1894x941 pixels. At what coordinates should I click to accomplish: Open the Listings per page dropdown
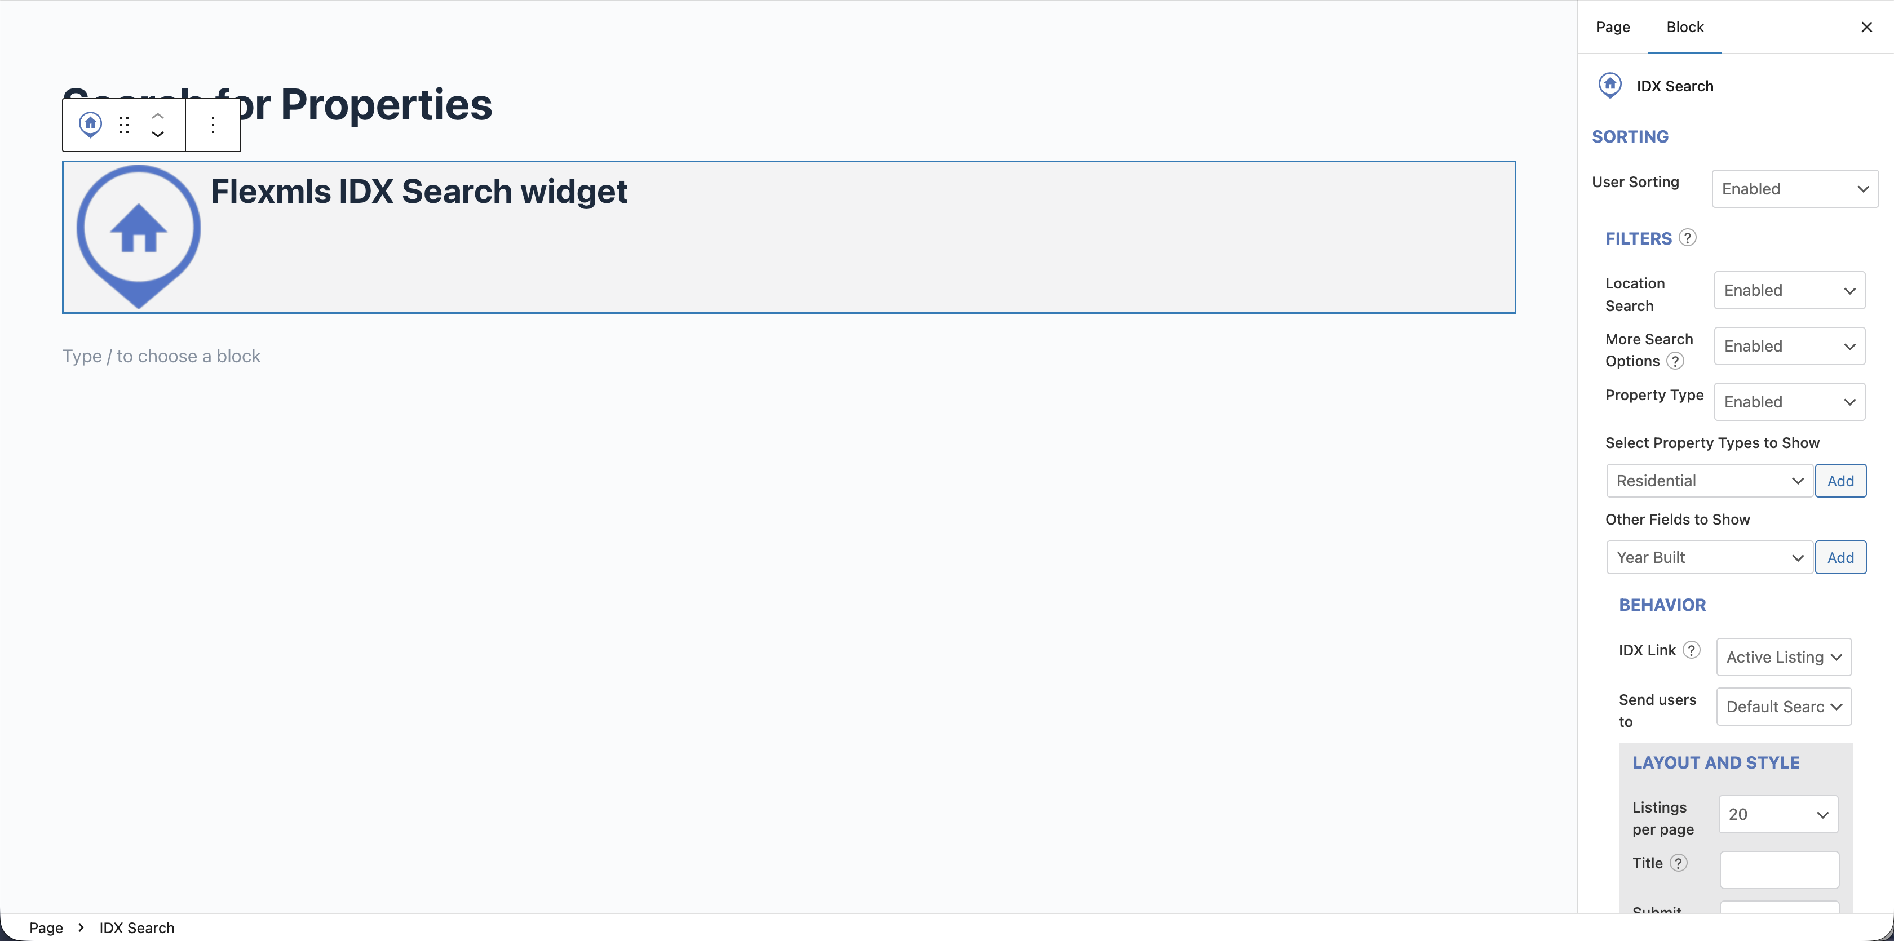tap(1778, 815)
